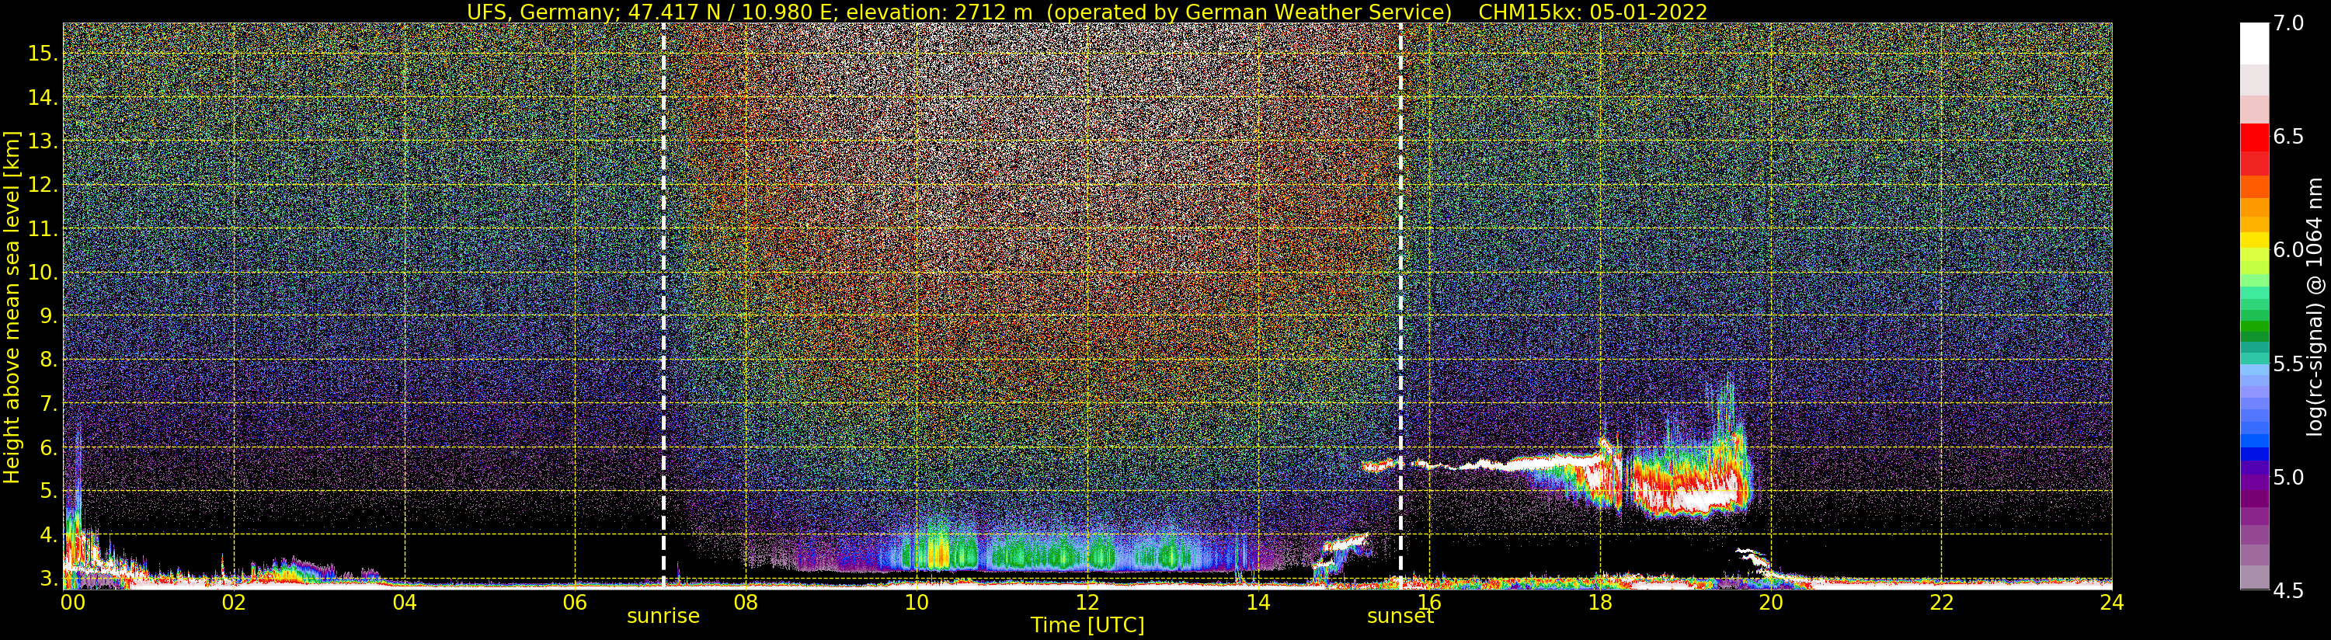Select the "06" hour tick on the time axis
The image size is (2331, 640).
tap(576, 602)
